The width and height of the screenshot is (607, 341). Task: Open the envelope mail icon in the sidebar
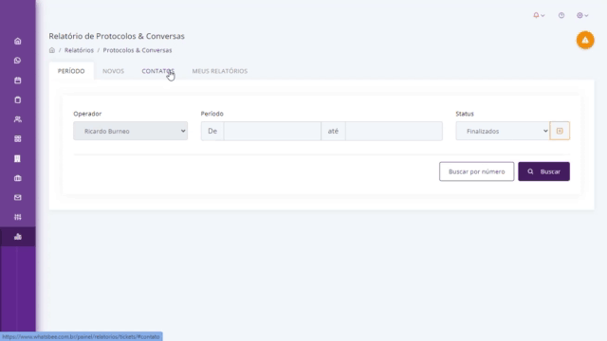pyautogui.click(x=18, y=198)
